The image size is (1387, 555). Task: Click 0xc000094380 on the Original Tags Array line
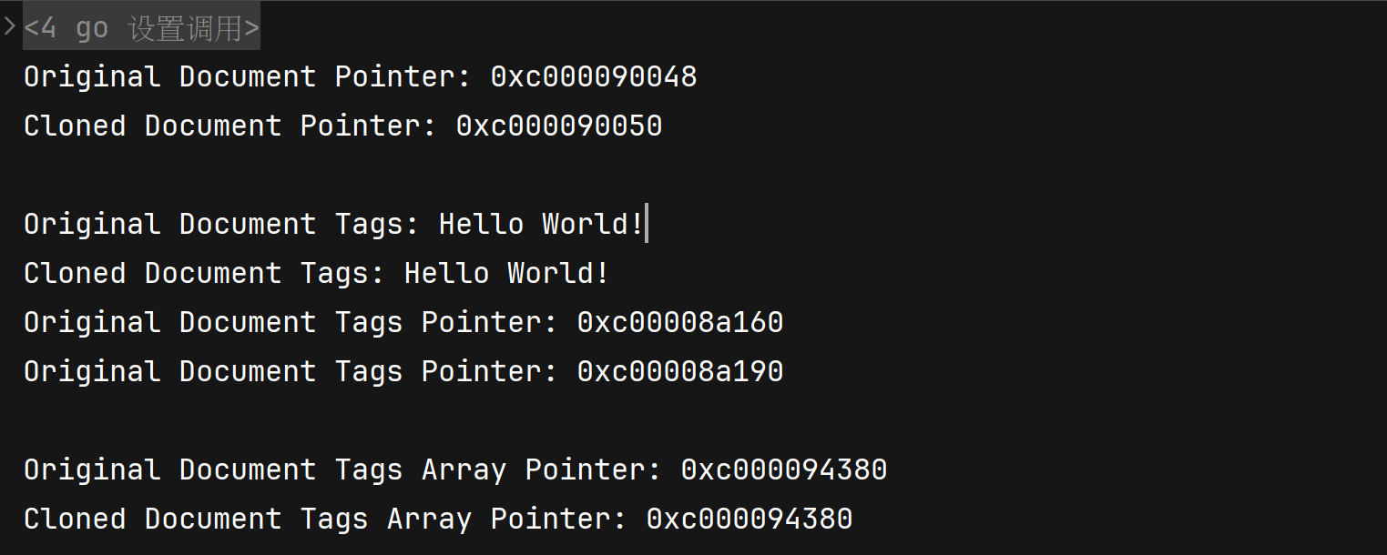click(x=784, y=470)
